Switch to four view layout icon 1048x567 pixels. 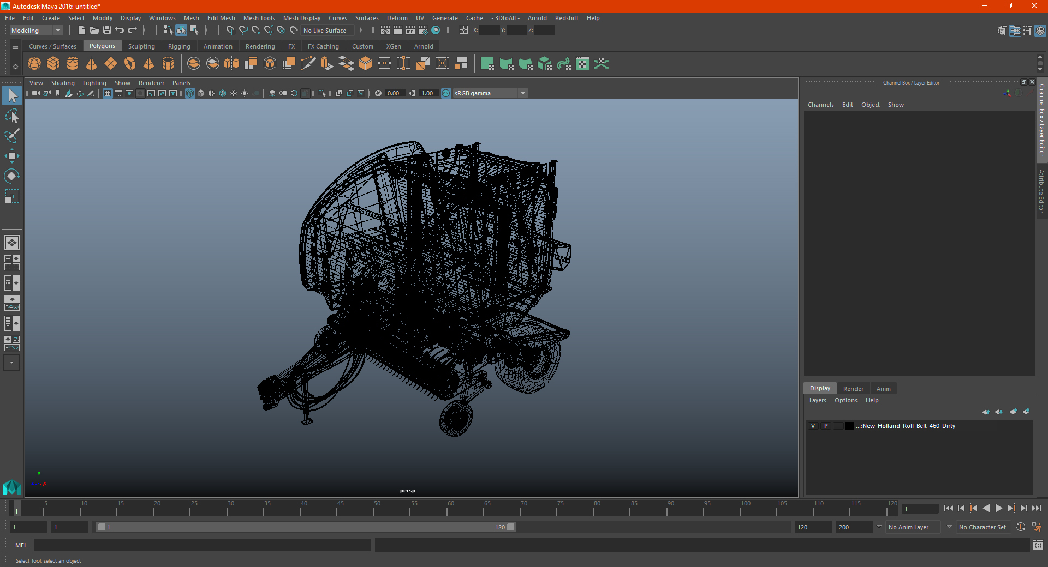point(11,263)
